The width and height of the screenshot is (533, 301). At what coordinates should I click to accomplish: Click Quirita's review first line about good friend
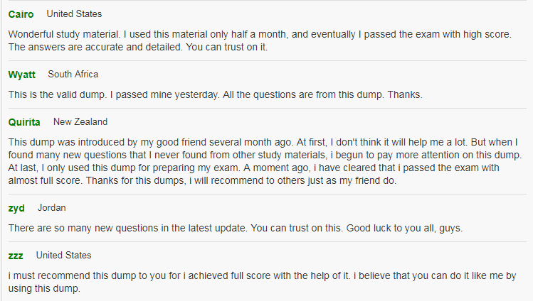click(x=263, y=142)
